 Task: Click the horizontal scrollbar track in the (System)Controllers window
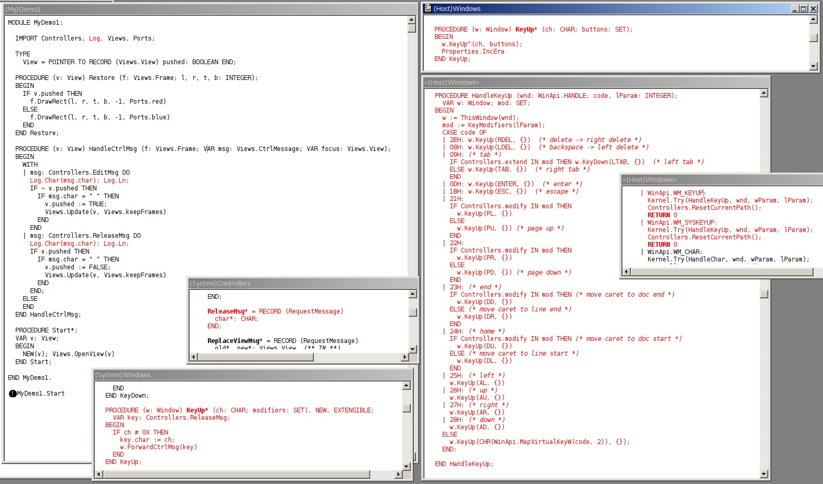(x=358, y=357)
